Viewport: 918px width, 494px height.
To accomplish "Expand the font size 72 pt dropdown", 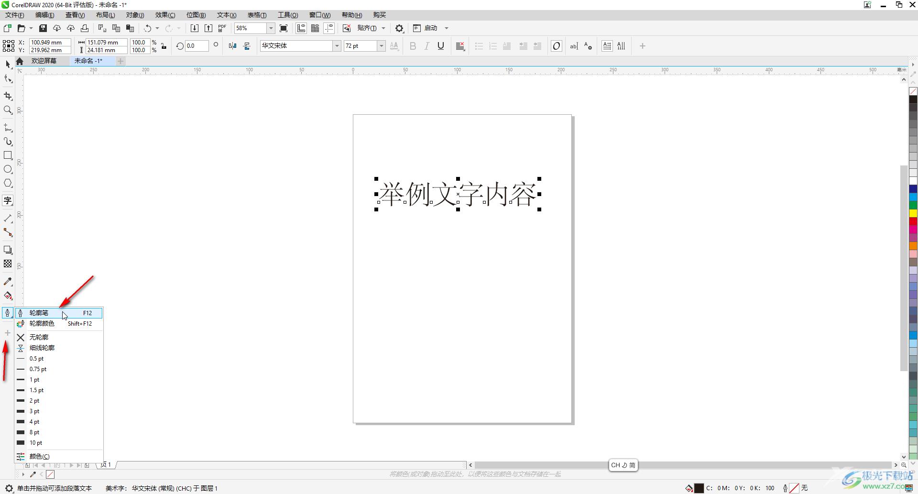I will click(381, 46).
